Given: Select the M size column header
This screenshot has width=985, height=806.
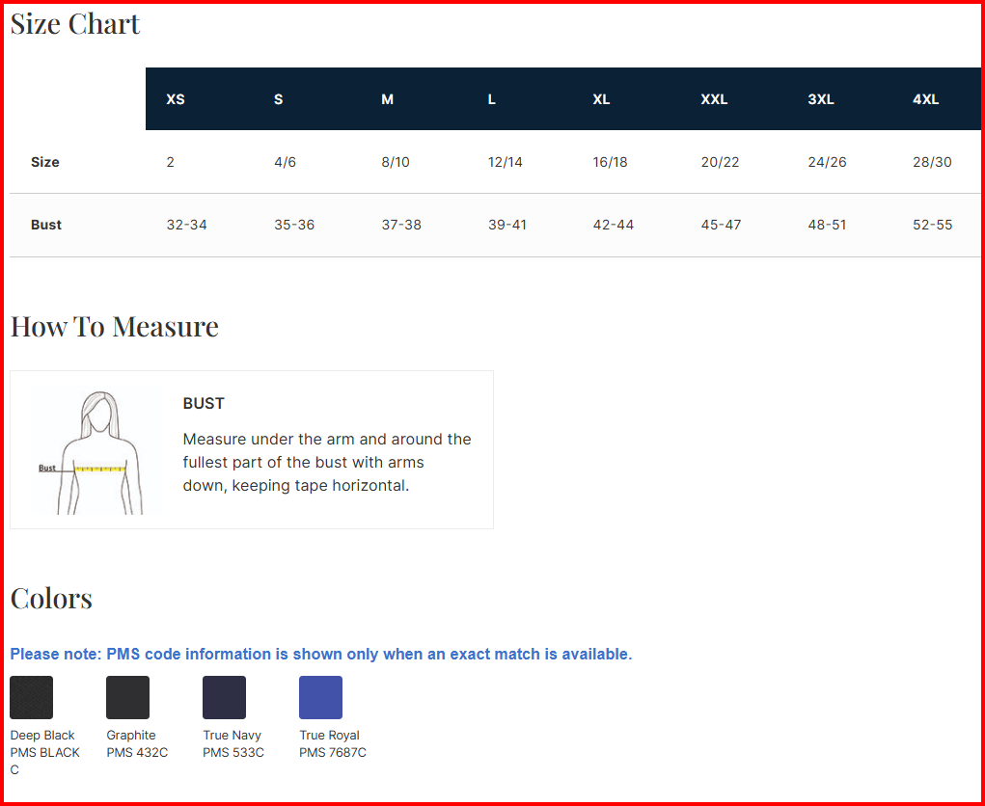Looking at the screenshot, I should tap(387, 99).
